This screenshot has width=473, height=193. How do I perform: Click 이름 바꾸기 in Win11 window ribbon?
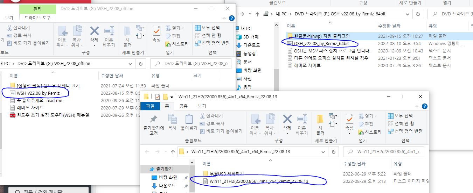click(x=302, y=124)
